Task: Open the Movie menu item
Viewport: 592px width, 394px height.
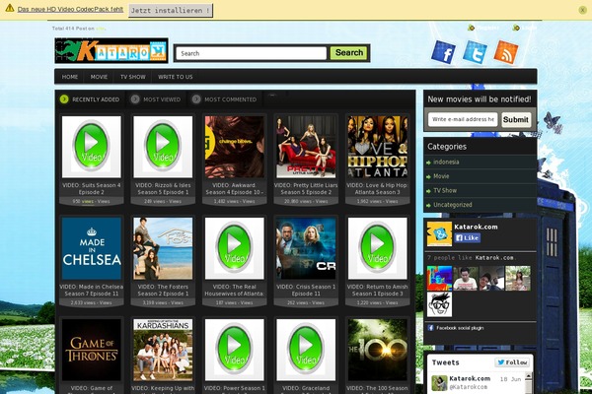Action: click(99, 77)
